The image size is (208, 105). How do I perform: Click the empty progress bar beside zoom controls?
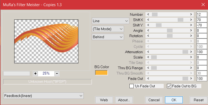coord(17,73)
